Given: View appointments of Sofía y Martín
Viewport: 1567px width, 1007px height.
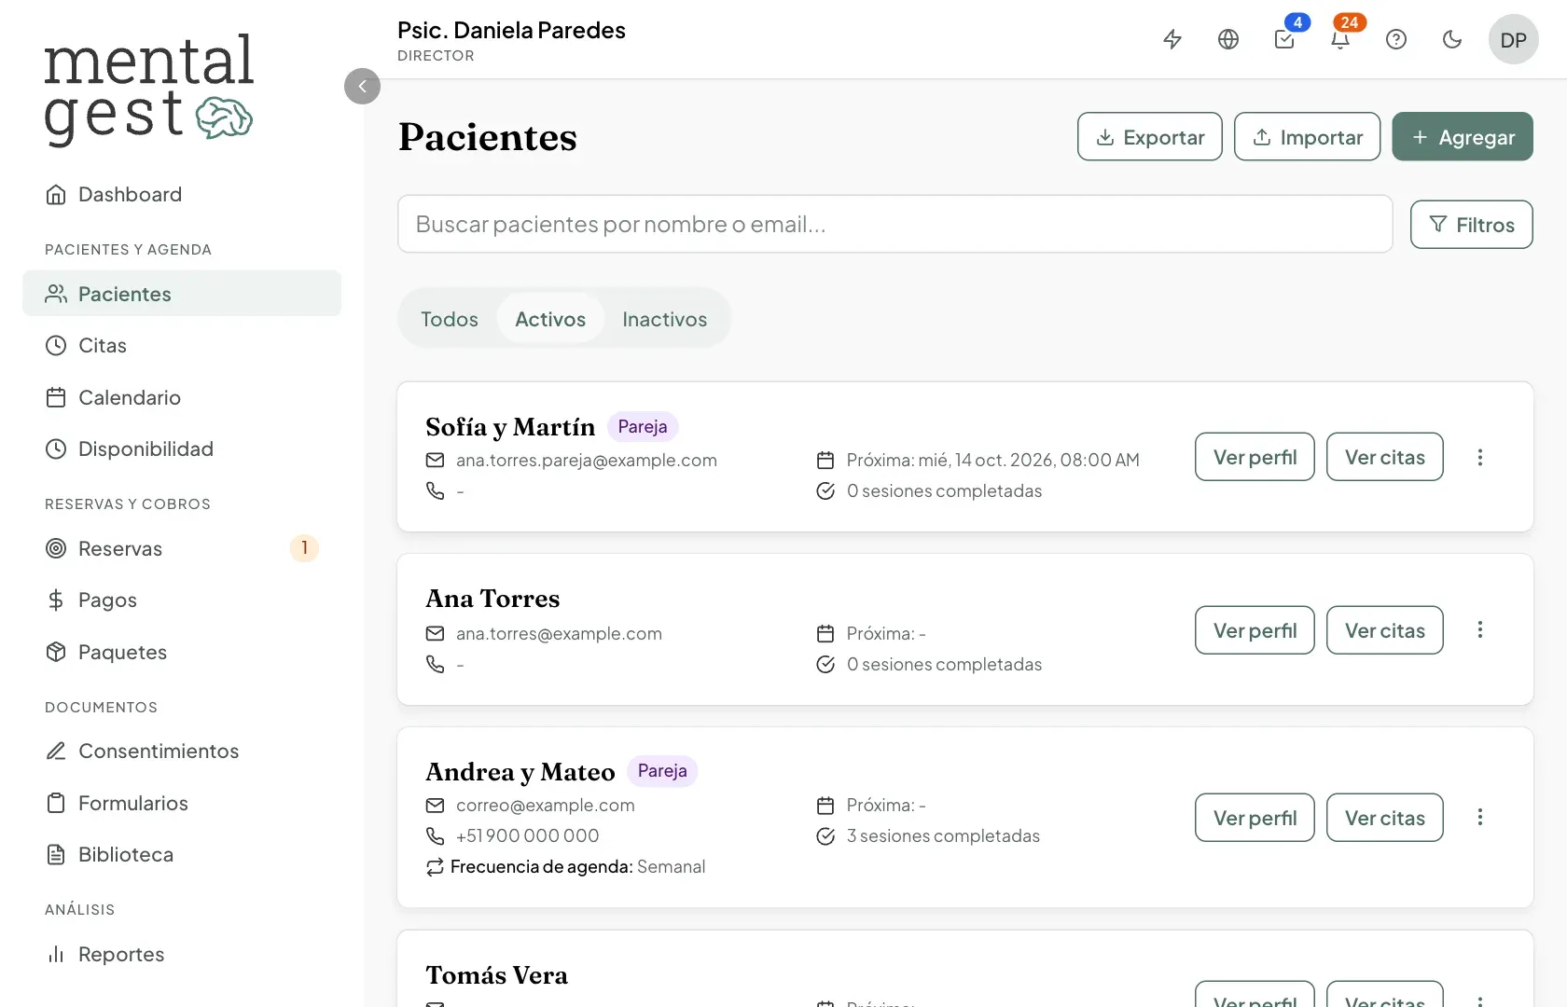Looking at the screenshot, I should [1385, 457].
